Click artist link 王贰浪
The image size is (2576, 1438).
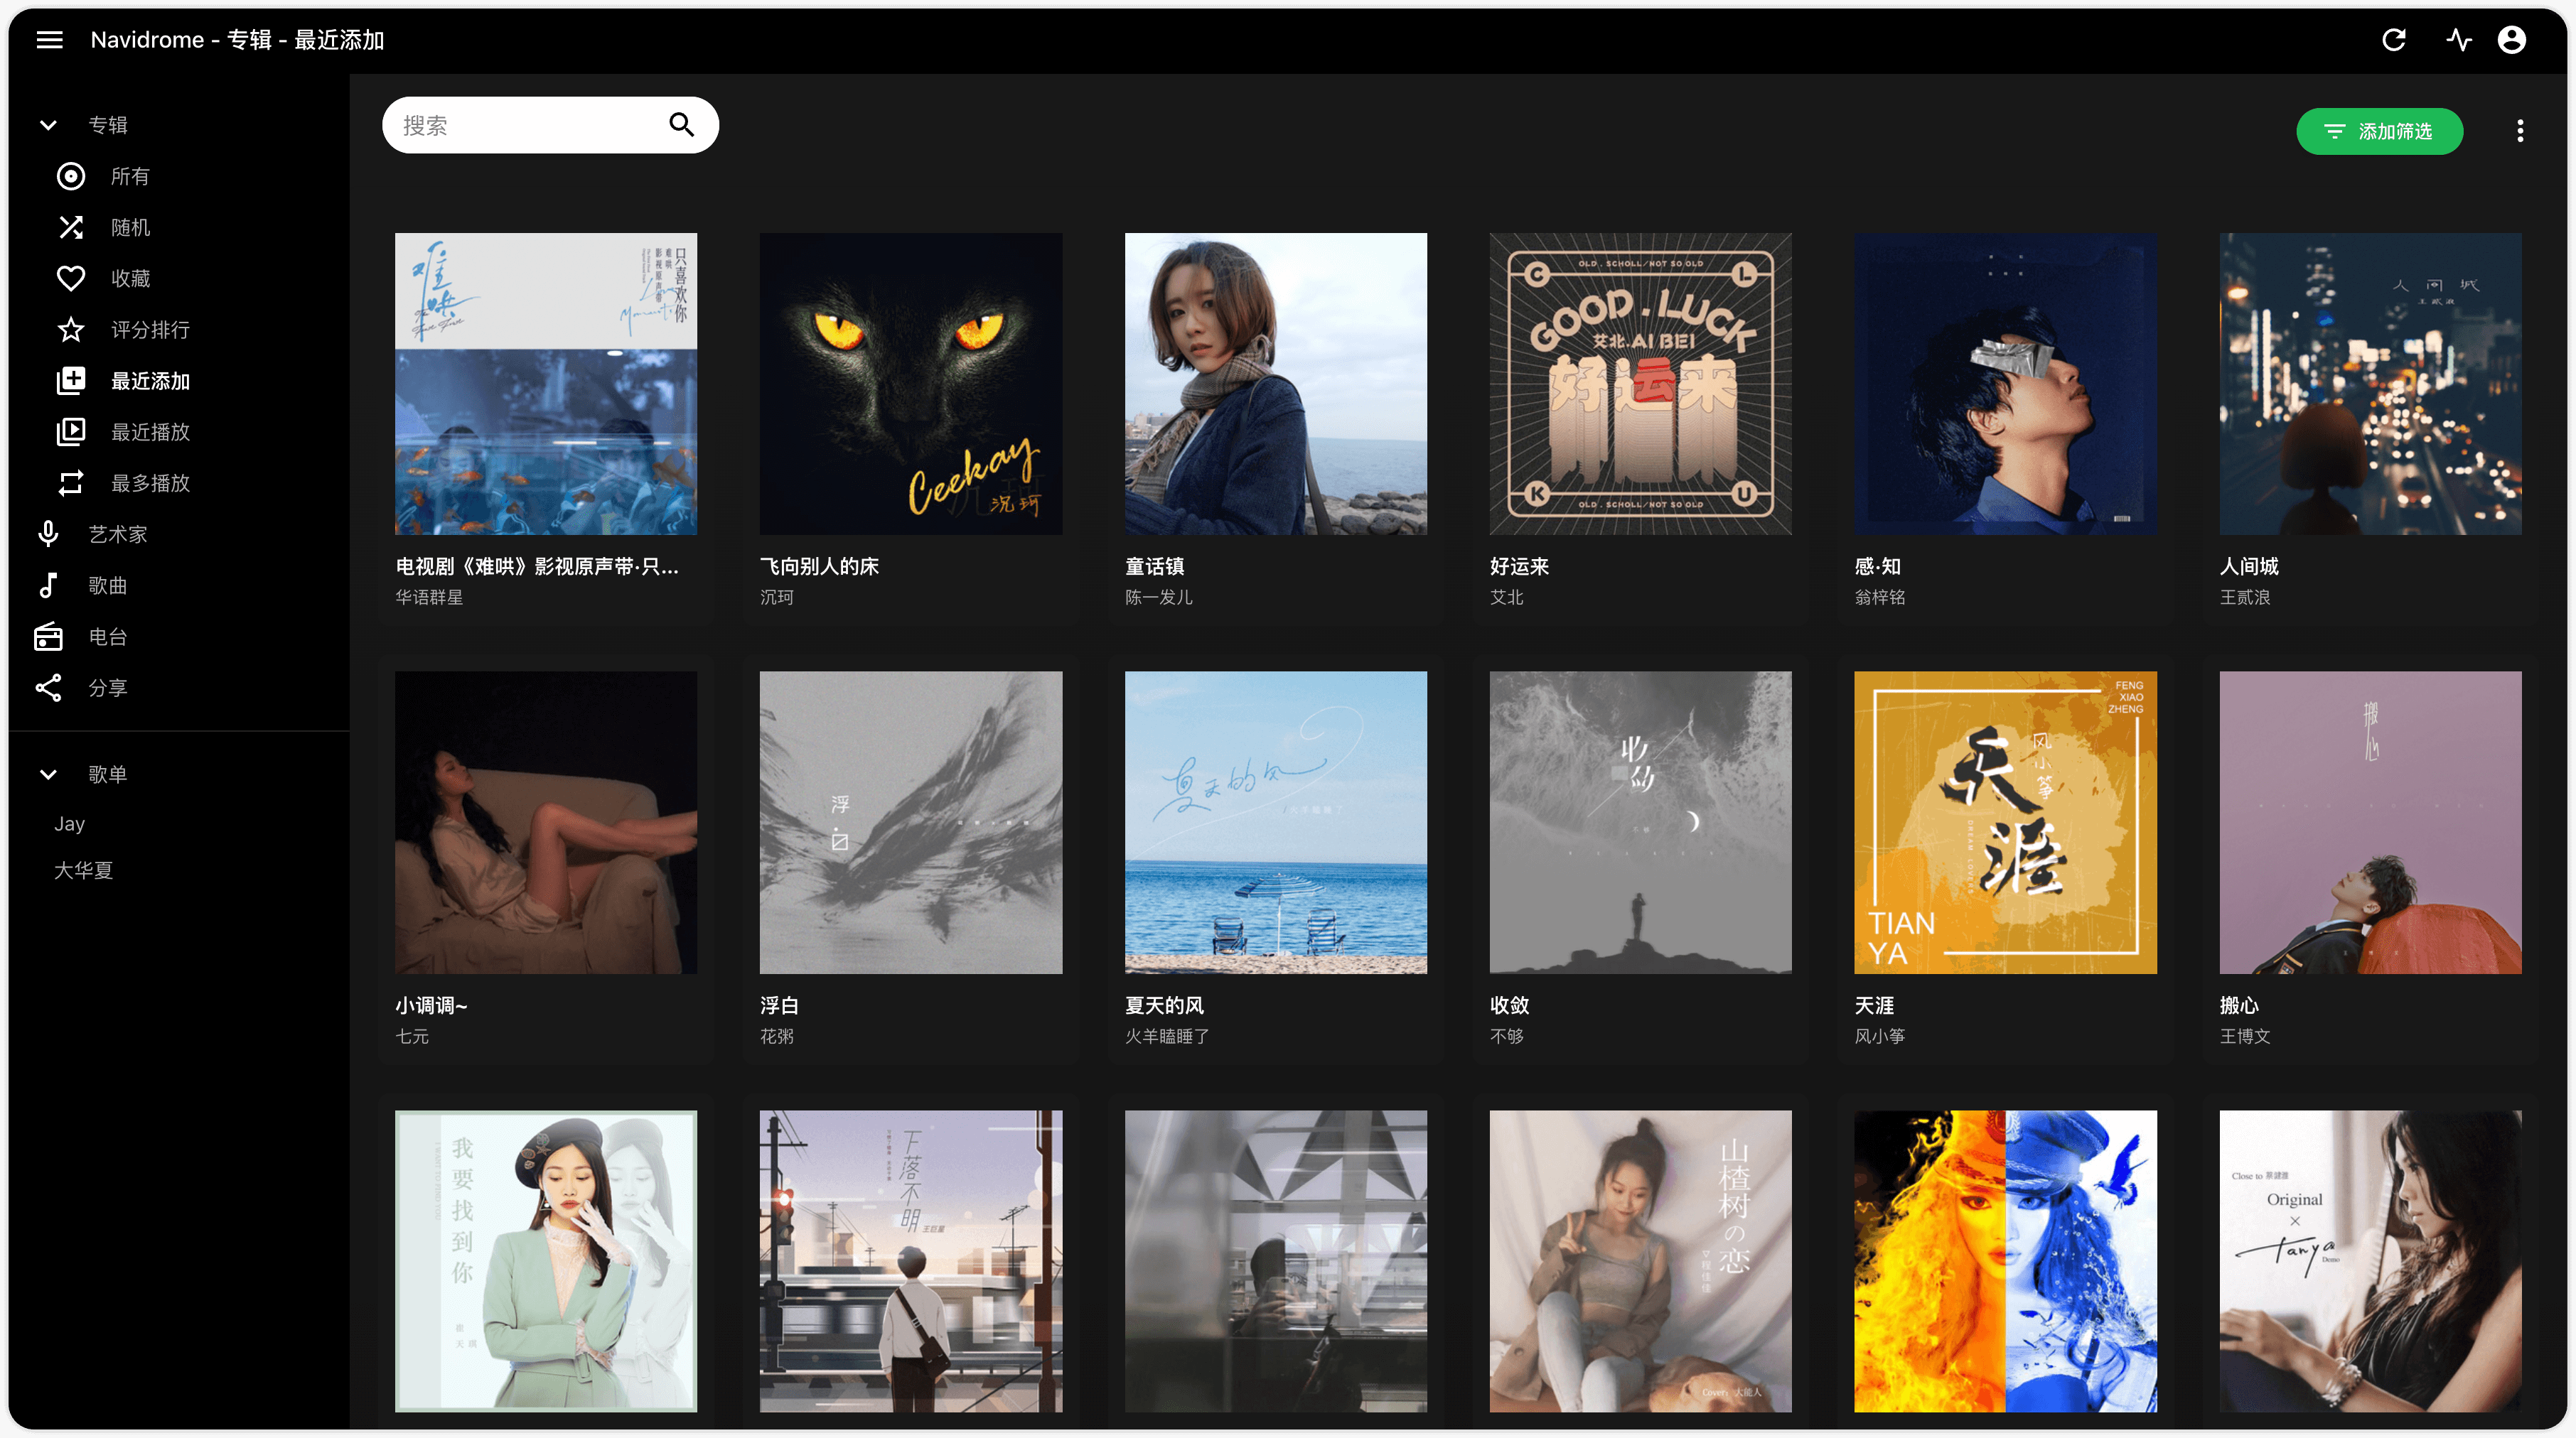tap(2244, 598)
